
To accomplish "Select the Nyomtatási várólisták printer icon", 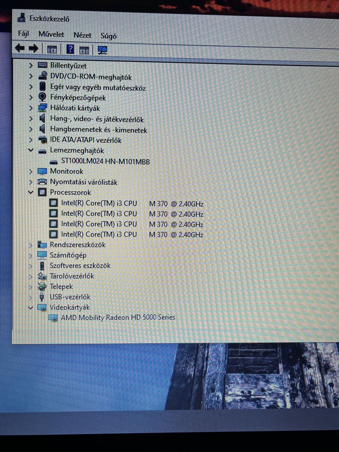I will pyautogui.click(x=42, y=182).
